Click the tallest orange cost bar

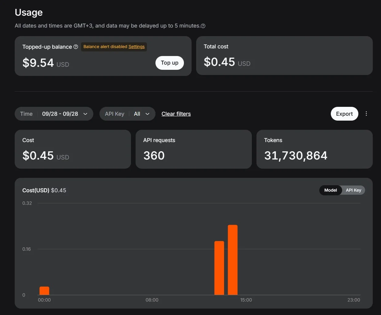point(233,260)
